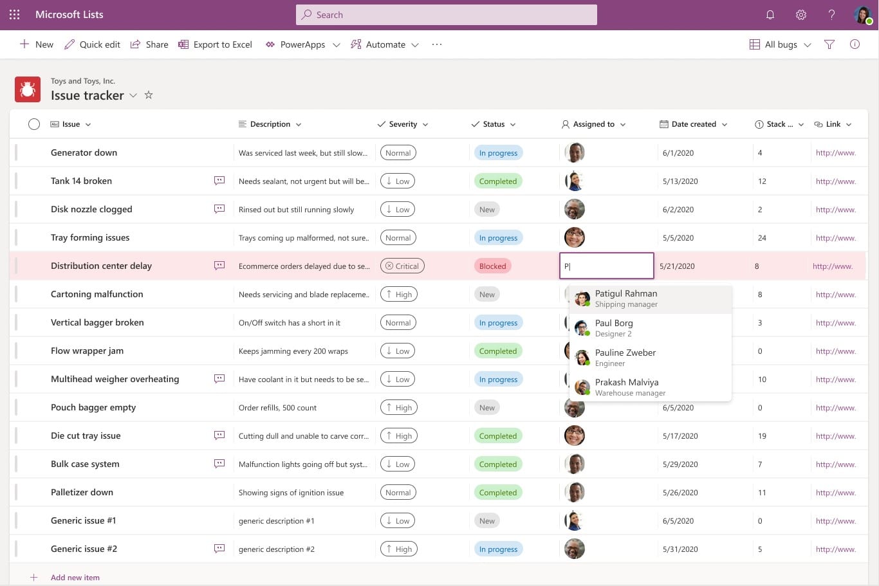Open the app launcher waffle icon
This screenshot has width=879, height=586.
click(x=14, y=14)
